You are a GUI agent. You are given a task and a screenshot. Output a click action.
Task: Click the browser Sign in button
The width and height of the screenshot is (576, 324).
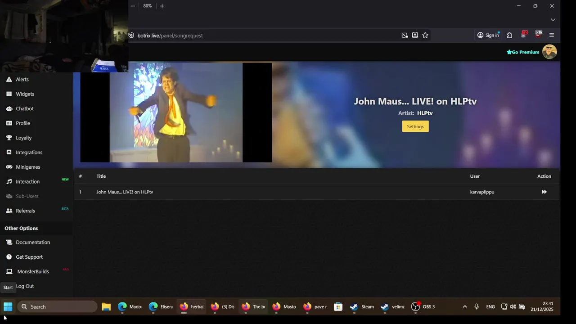point(488,35)
